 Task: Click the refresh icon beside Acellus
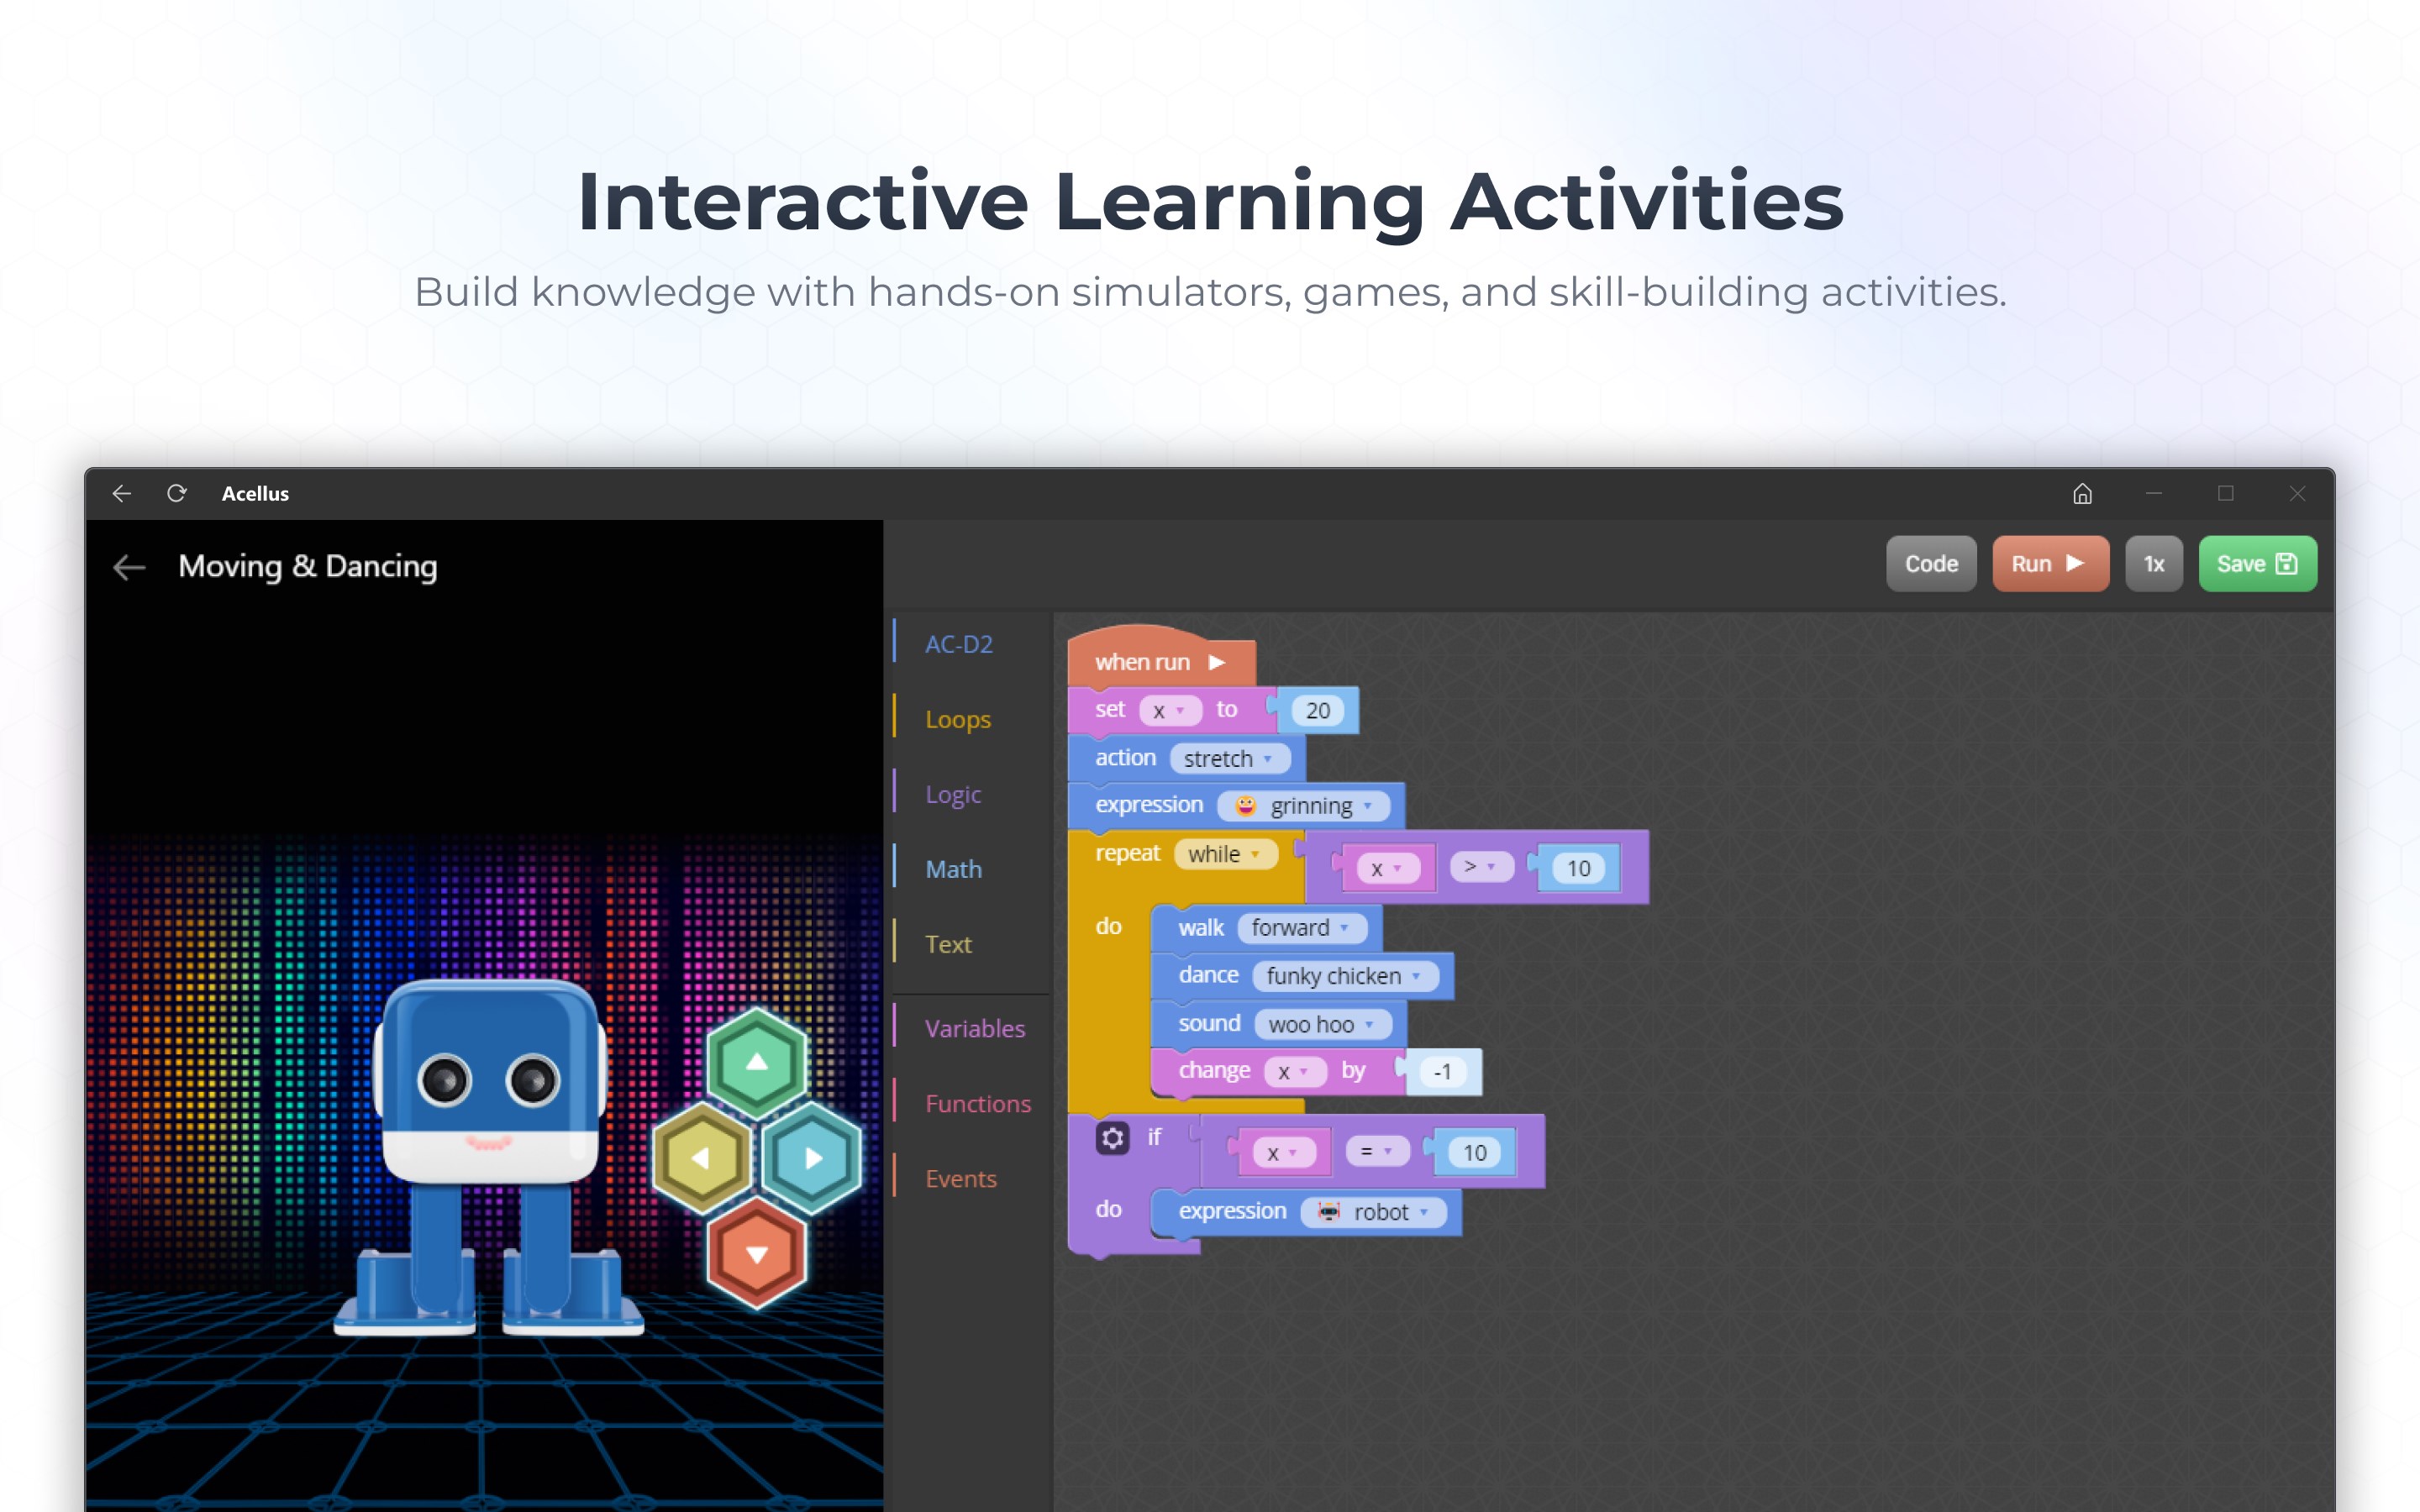[x=177, y=494]
